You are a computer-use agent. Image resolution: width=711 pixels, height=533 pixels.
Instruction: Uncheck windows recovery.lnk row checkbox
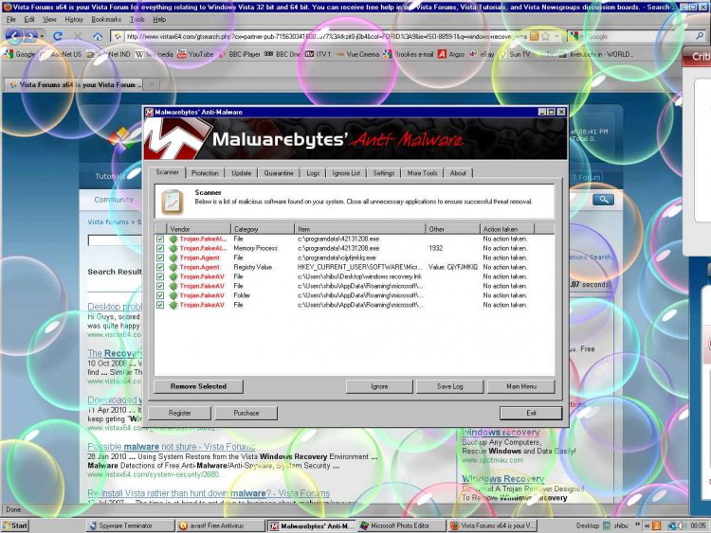[x=160, y=276]
